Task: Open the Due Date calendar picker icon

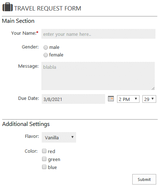Action: [111, 99]
